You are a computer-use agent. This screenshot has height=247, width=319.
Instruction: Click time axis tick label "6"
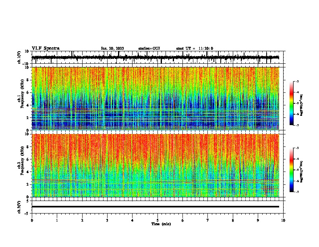183,220
